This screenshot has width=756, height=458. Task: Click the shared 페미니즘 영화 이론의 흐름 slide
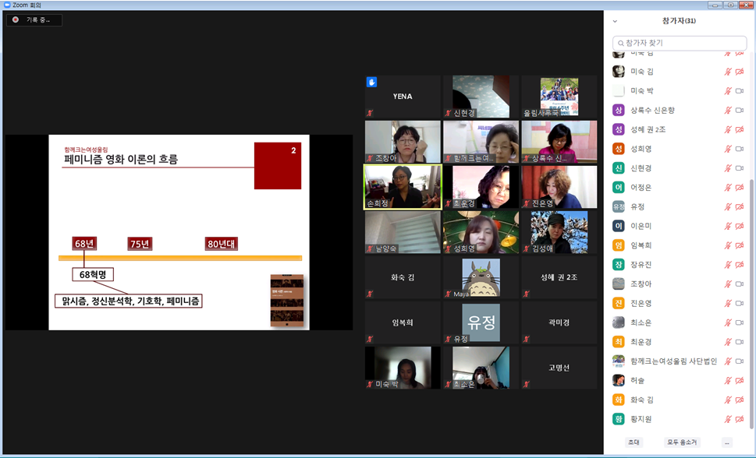click(179, 232)
